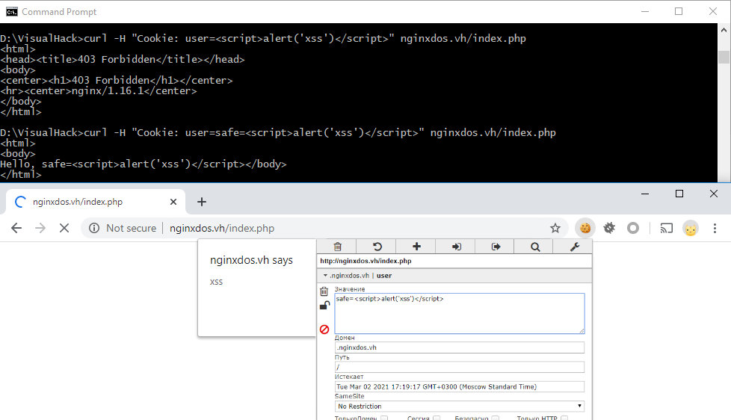The height and width of the screenshot is (420, 731).
Task: Click the Путь label
Action: click(x=342, y=357)
